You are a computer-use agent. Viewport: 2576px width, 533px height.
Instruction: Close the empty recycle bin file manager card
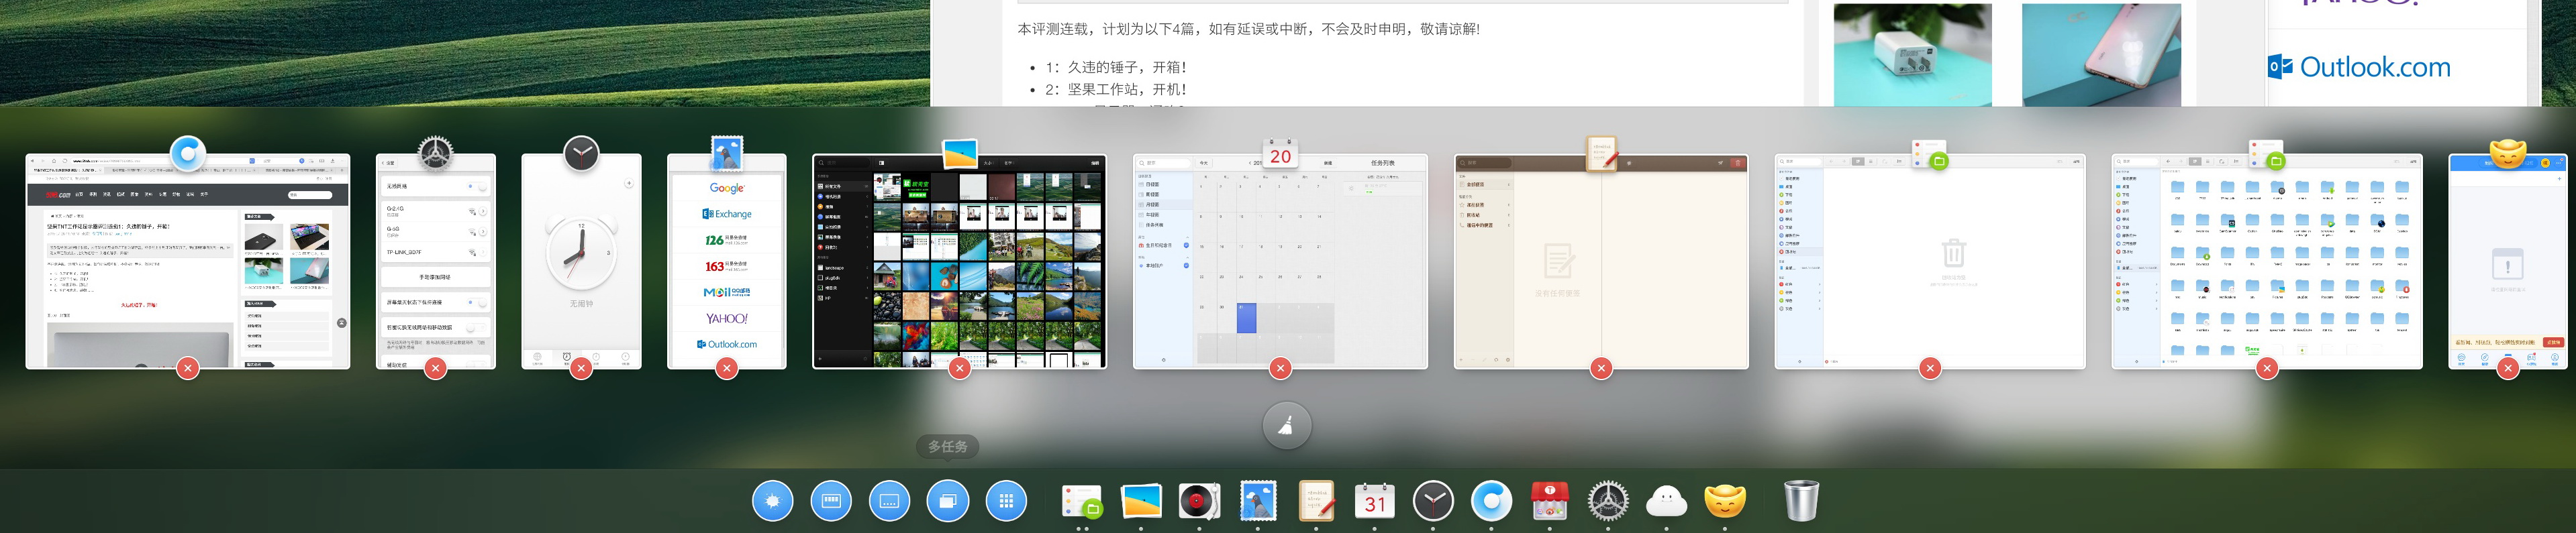[x=1930, y=368]
